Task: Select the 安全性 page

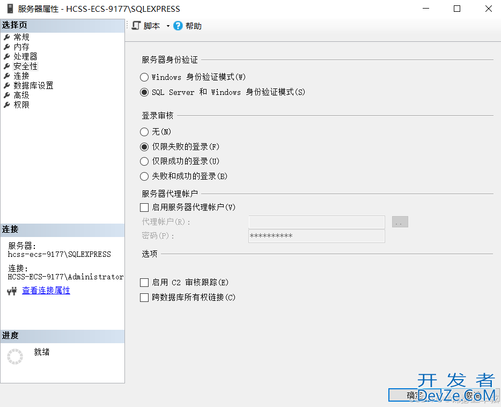Action: click(25, 66)
